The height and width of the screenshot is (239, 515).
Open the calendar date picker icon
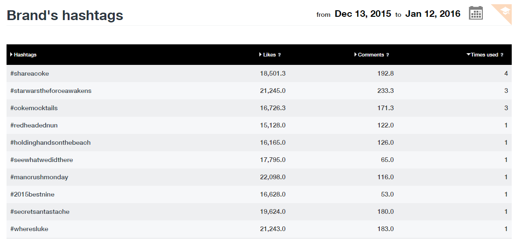[x=475, y=13]
